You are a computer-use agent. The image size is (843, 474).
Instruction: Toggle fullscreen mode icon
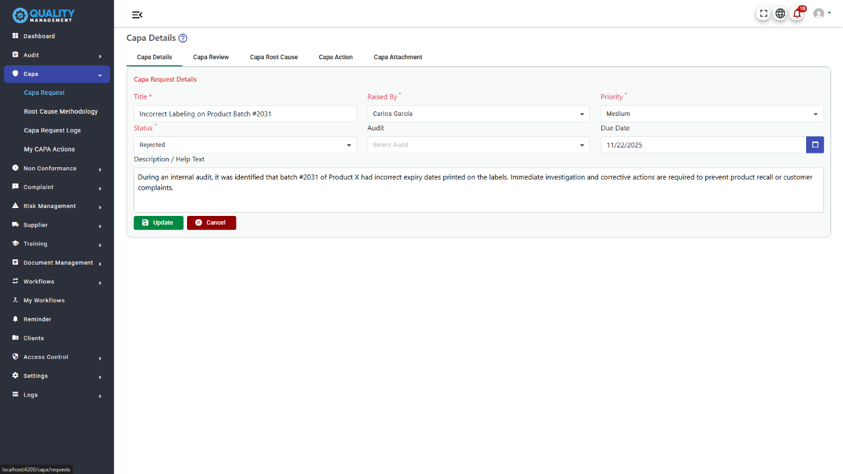pos(763,13)
